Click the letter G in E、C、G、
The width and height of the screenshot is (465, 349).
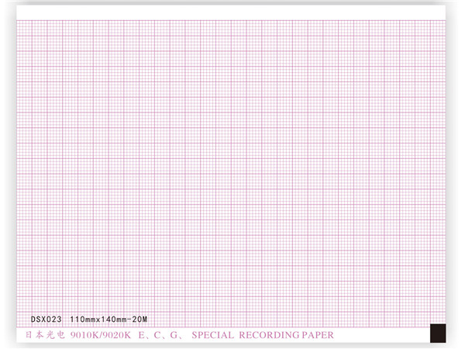point(175,335)
